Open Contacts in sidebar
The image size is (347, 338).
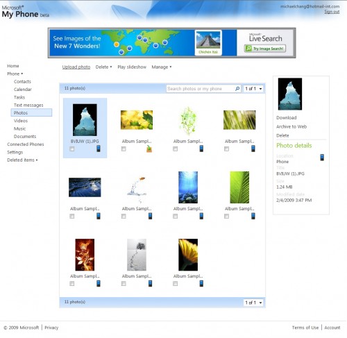22,81
